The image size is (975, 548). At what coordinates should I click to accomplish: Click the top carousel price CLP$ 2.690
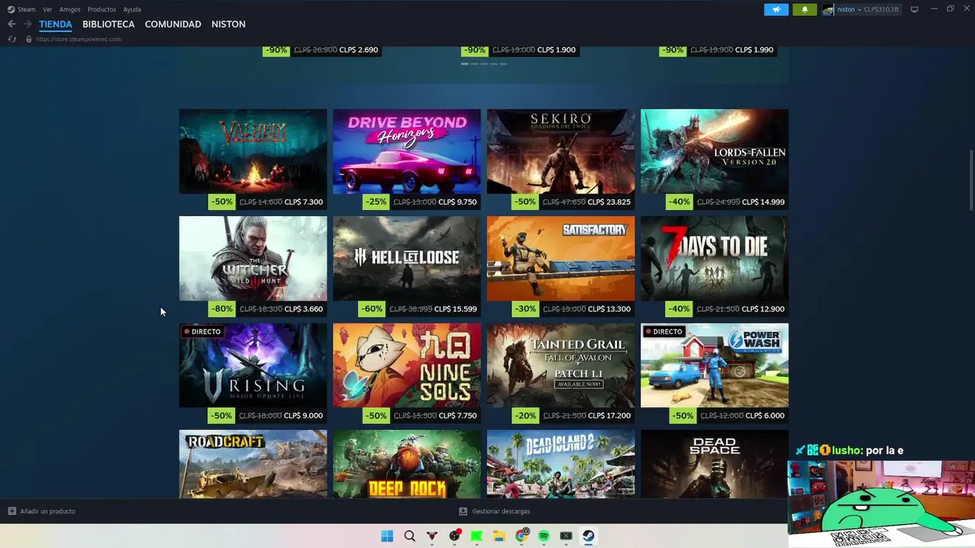pos(359,50)
